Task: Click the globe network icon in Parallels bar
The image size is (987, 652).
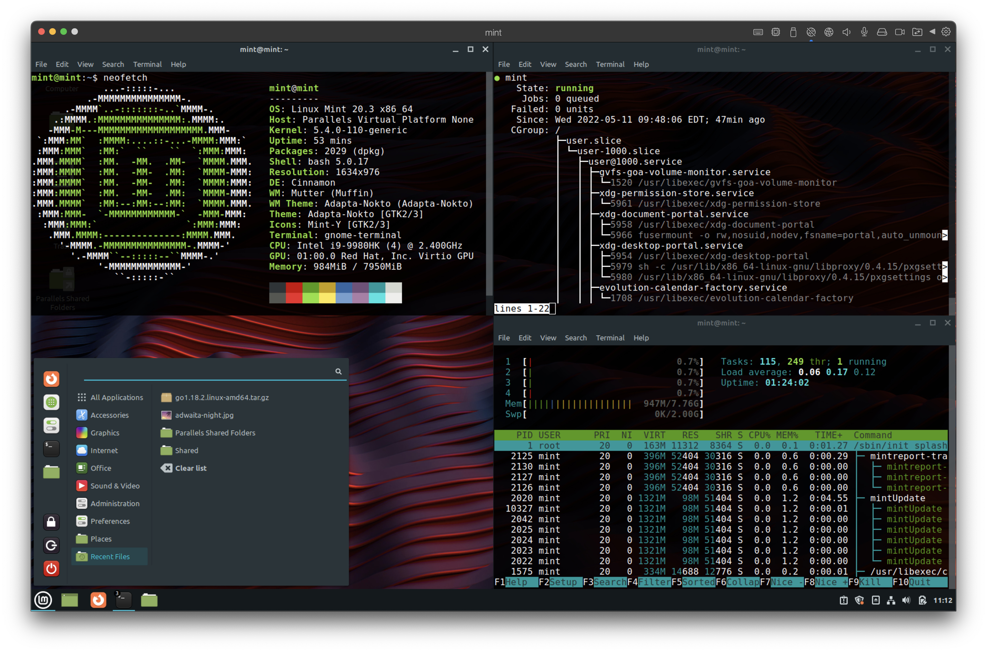Action: tap(829, 32)
